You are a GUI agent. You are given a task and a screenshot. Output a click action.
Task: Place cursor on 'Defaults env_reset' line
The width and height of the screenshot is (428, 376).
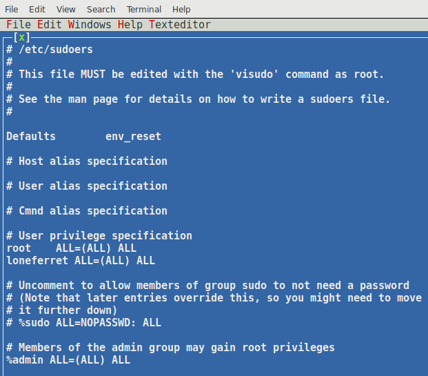(x=84, y=137)
